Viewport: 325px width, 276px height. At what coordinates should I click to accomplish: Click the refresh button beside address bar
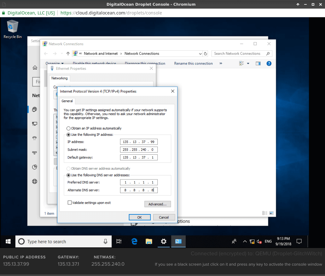pyautogui.click(x=206, y=54)
